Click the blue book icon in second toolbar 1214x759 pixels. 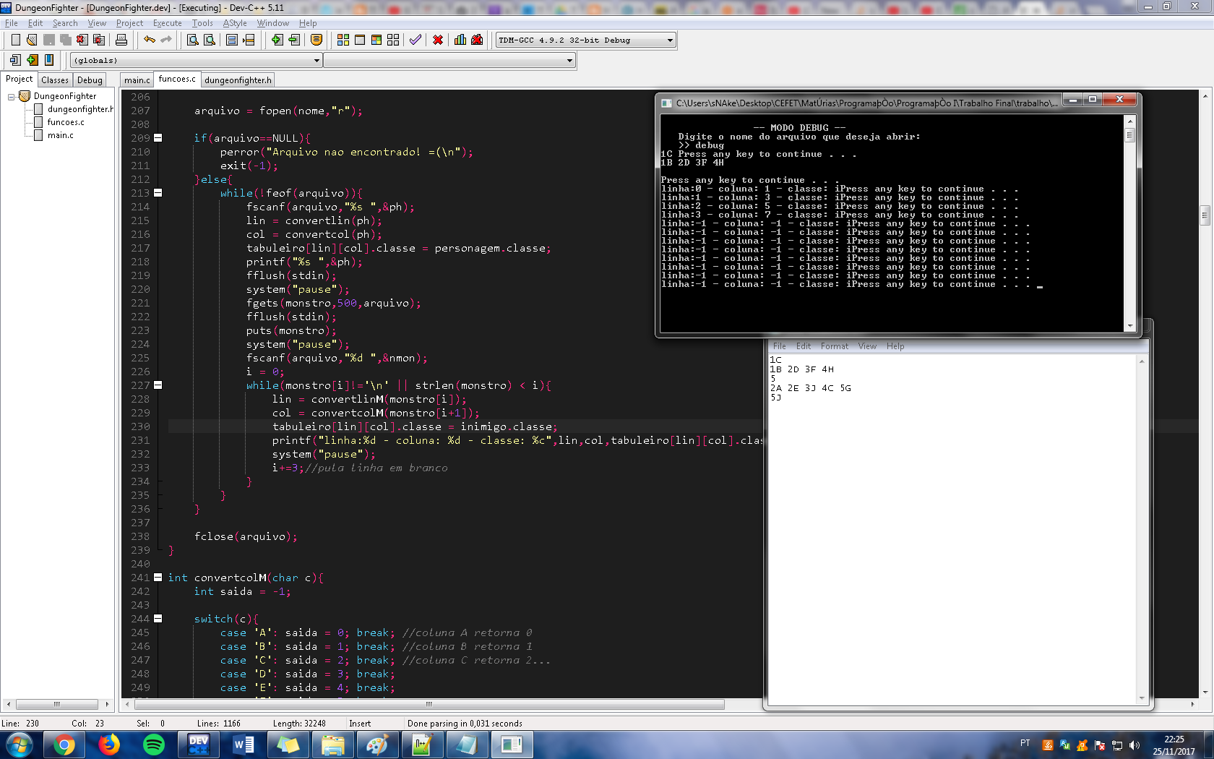49,60
